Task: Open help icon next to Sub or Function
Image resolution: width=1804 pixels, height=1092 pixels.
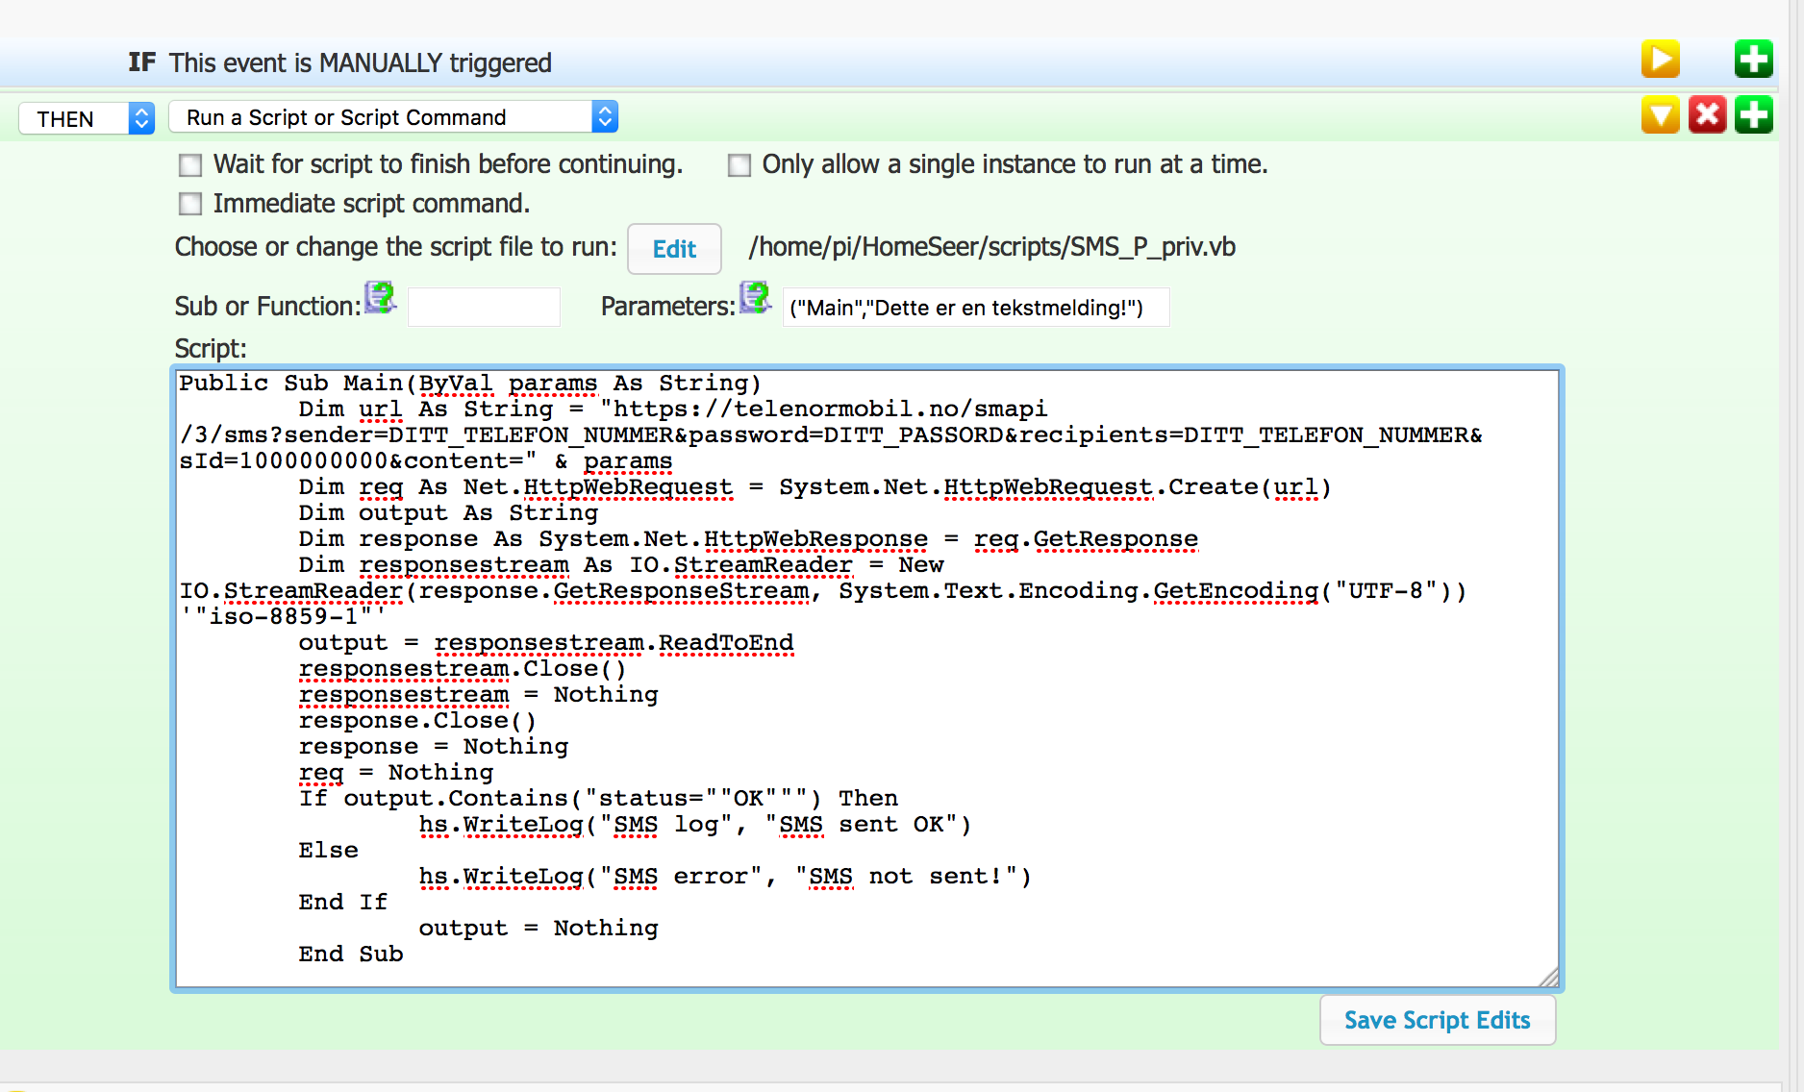Action: [x=380, y=298]
